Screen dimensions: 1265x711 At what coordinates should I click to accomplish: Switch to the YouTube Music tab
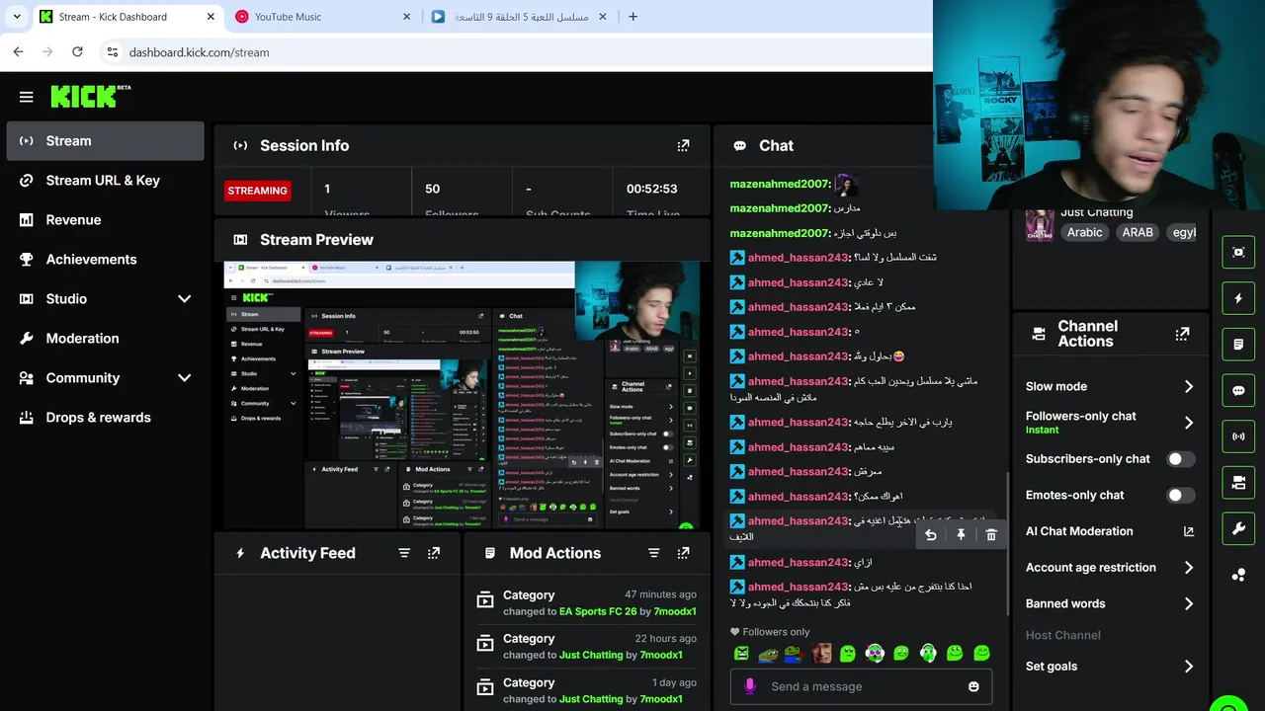coord(323,17)
